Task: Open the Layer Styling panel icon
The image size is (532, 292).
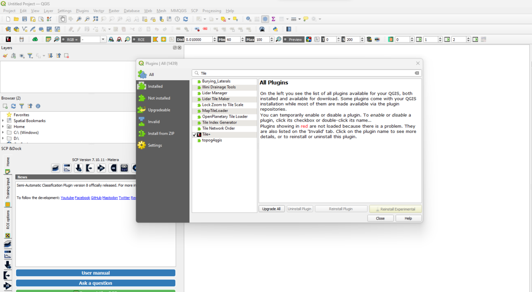Action: pyautogui.click(x=5, y=56)
